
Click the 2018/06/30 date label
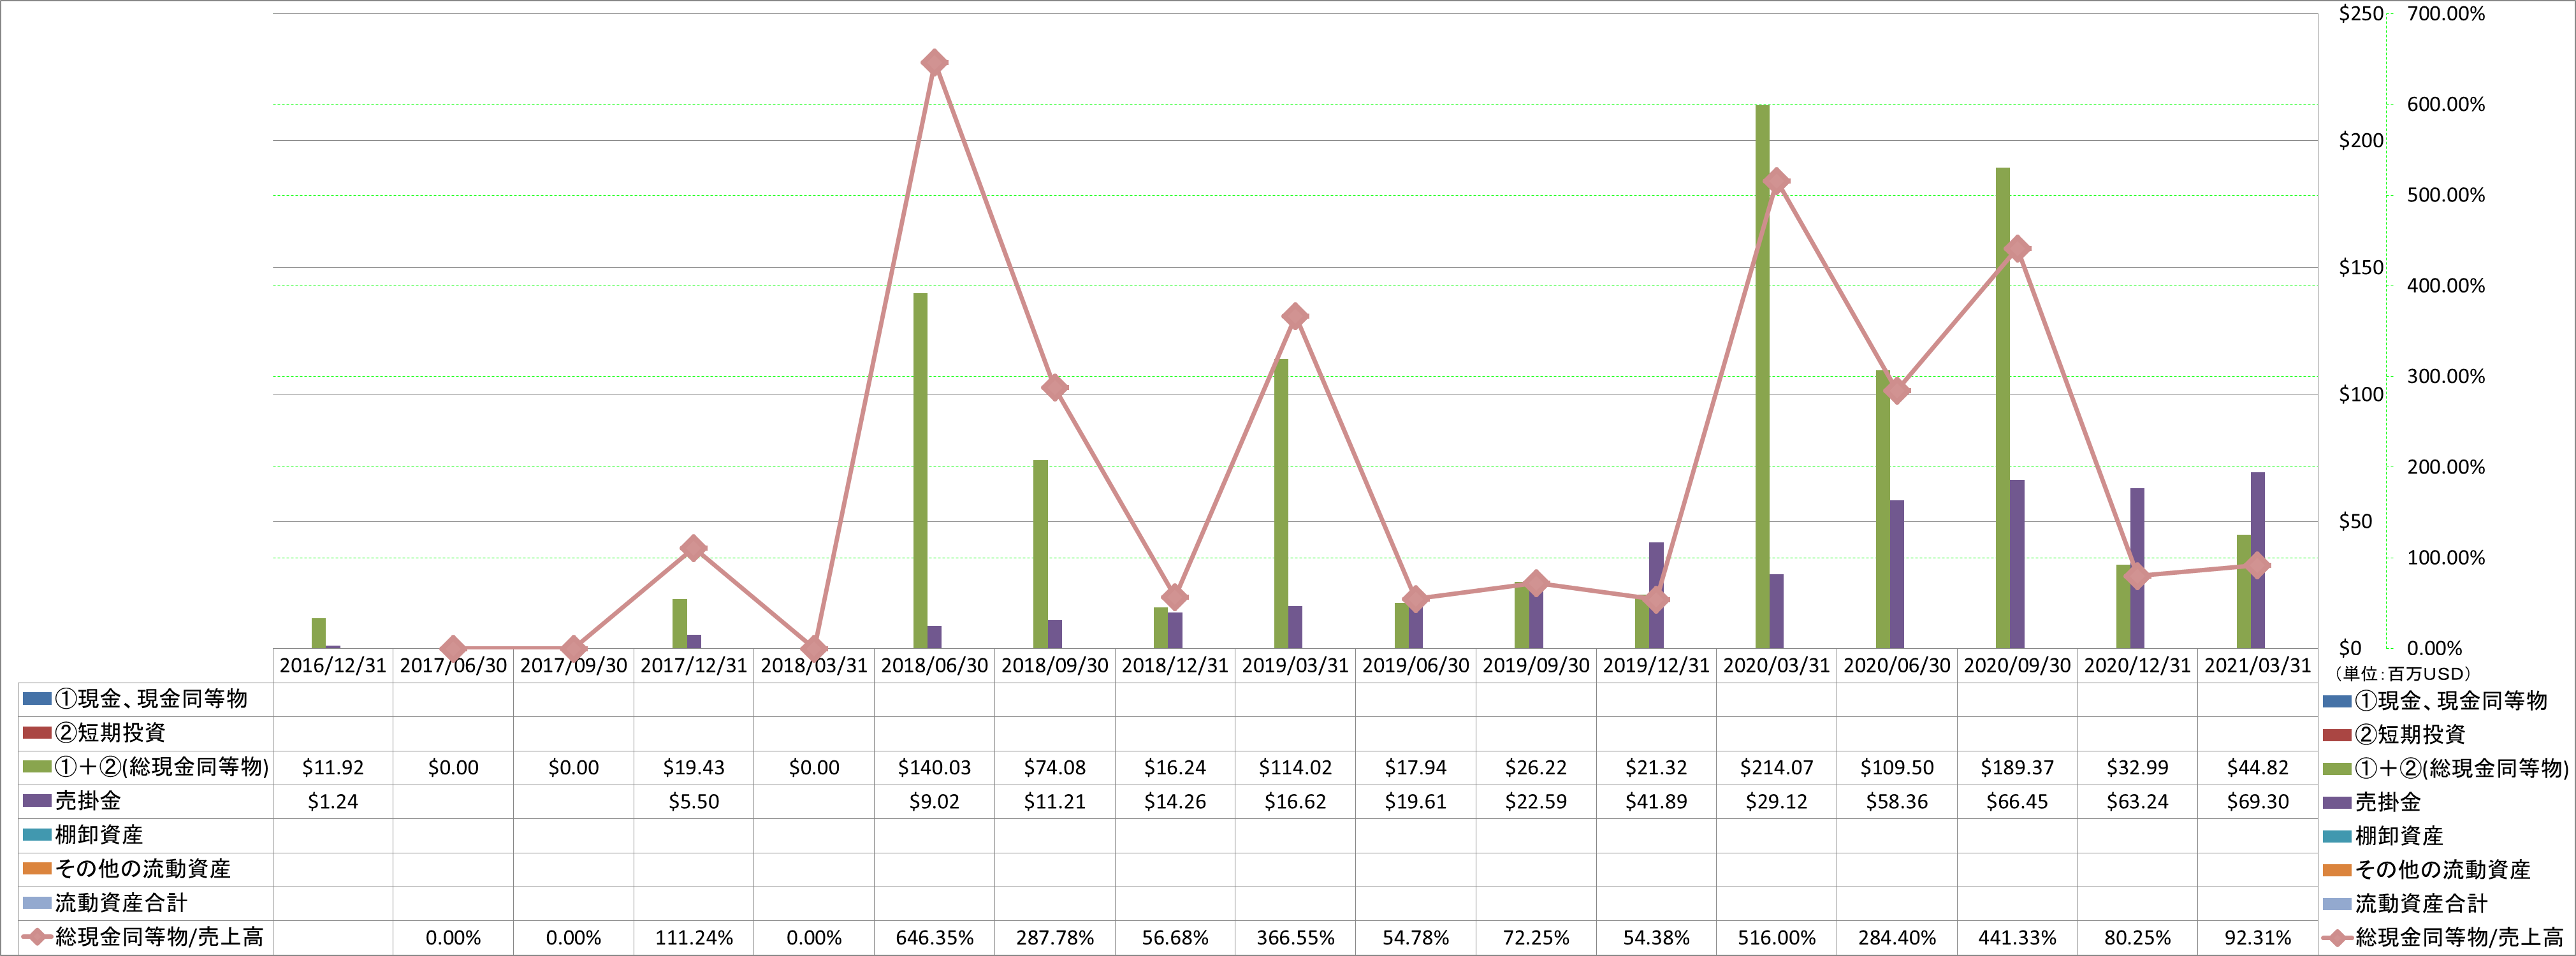pyautogui.click(x=934, y=665)
